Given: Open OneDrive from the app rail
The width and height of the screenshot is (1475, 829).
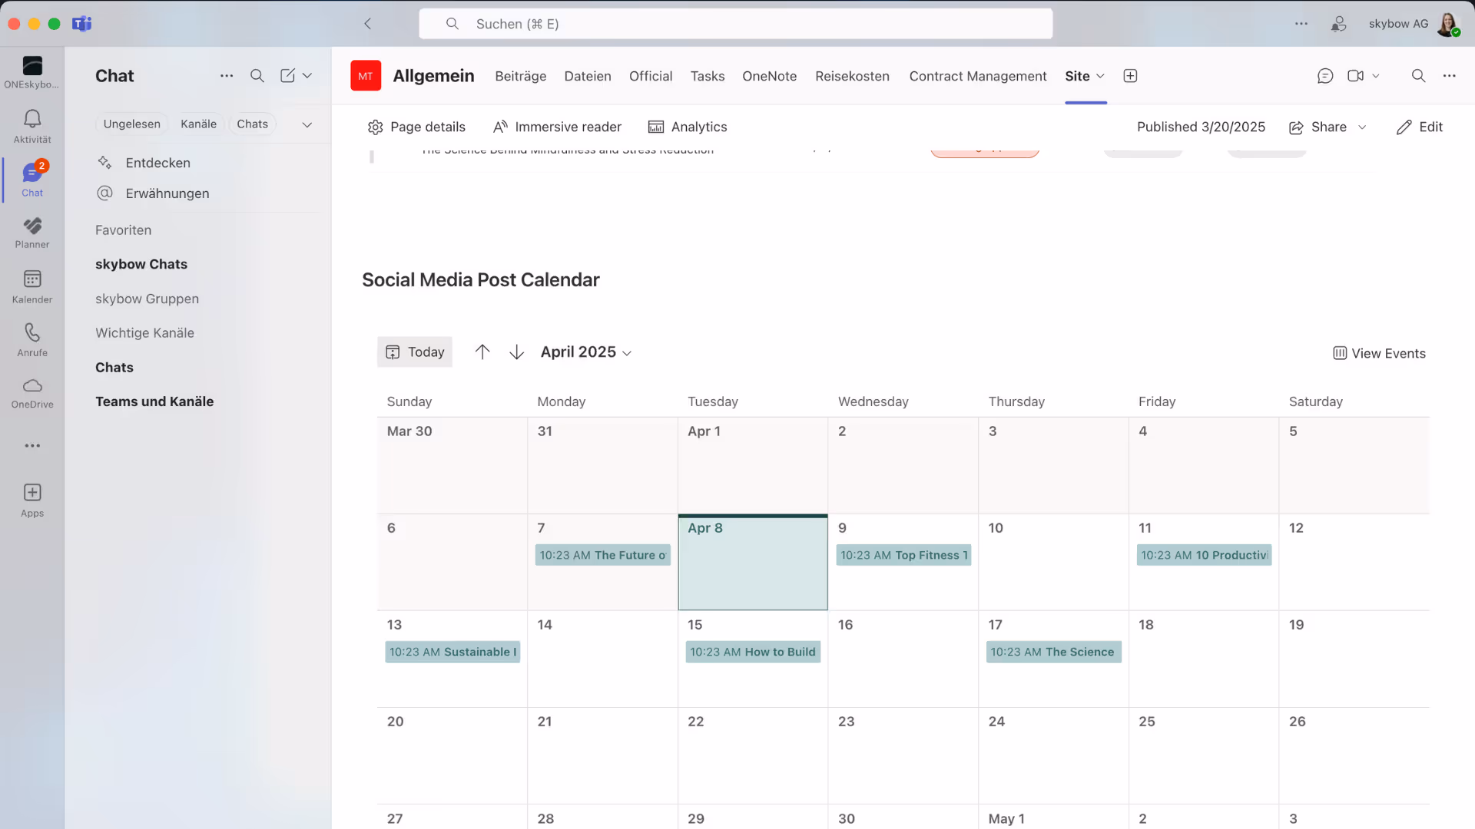Looking at the screenshot, I should [32, 393].
